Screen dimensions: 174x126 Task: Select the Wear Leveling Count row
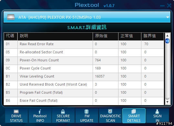[x=84, y=77]
